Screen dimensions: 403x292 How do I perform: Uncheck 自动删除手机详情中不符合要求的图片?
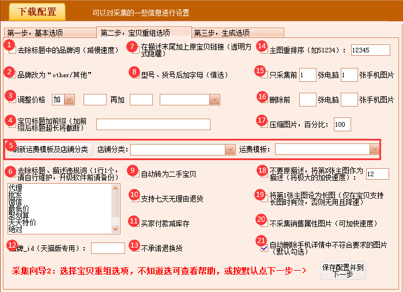[x=264, y=248]
